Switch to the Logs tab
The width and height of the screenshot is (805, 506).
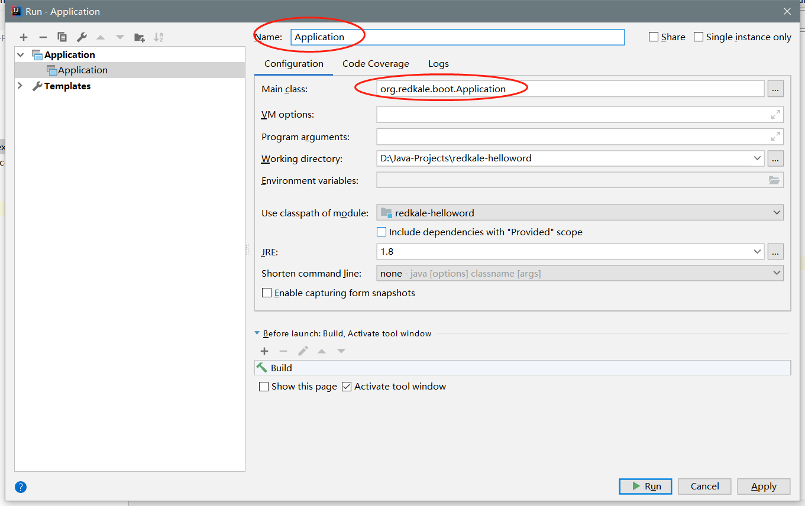click(x=438, y=64)
